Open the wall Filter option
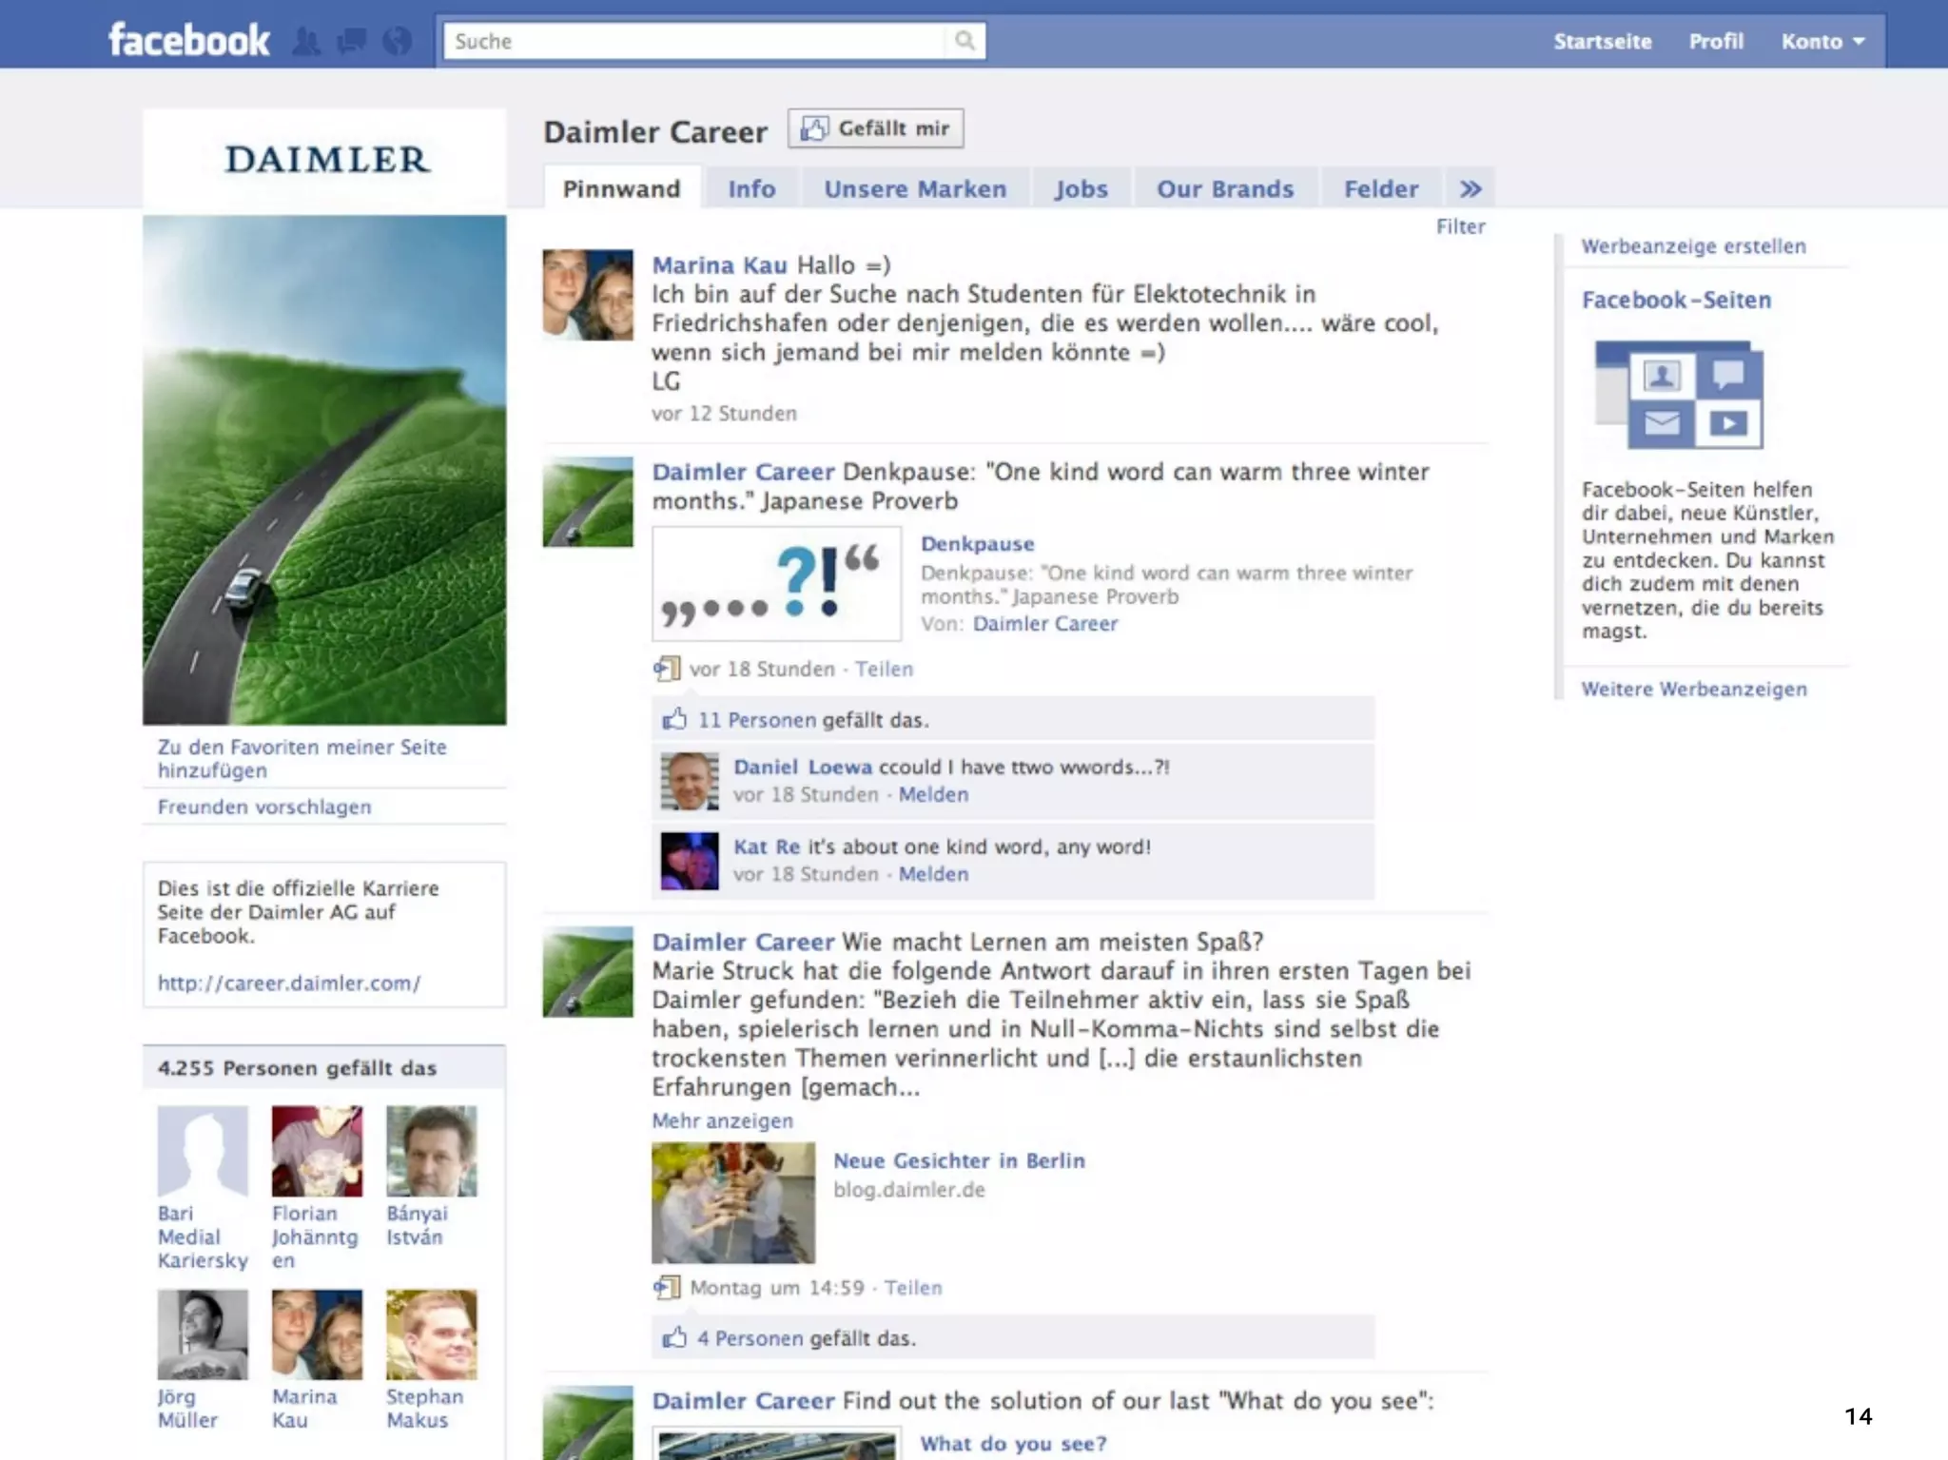This screenshot has width=1948, height=1460. point(1460,226)
